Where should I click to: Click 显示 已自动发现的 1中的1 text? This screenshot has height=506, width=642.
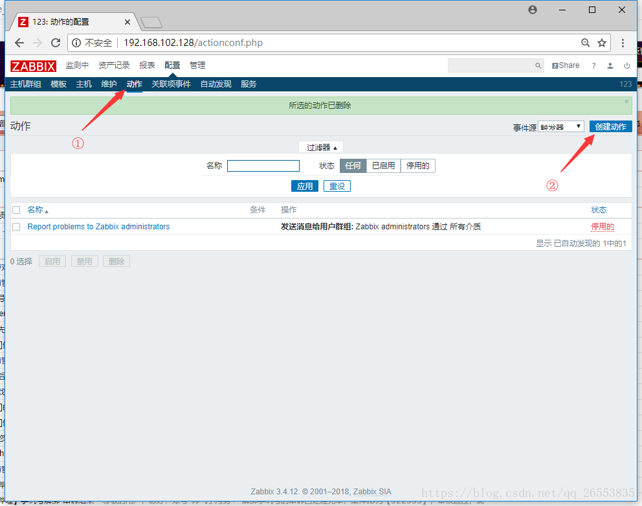pos(581,244)
